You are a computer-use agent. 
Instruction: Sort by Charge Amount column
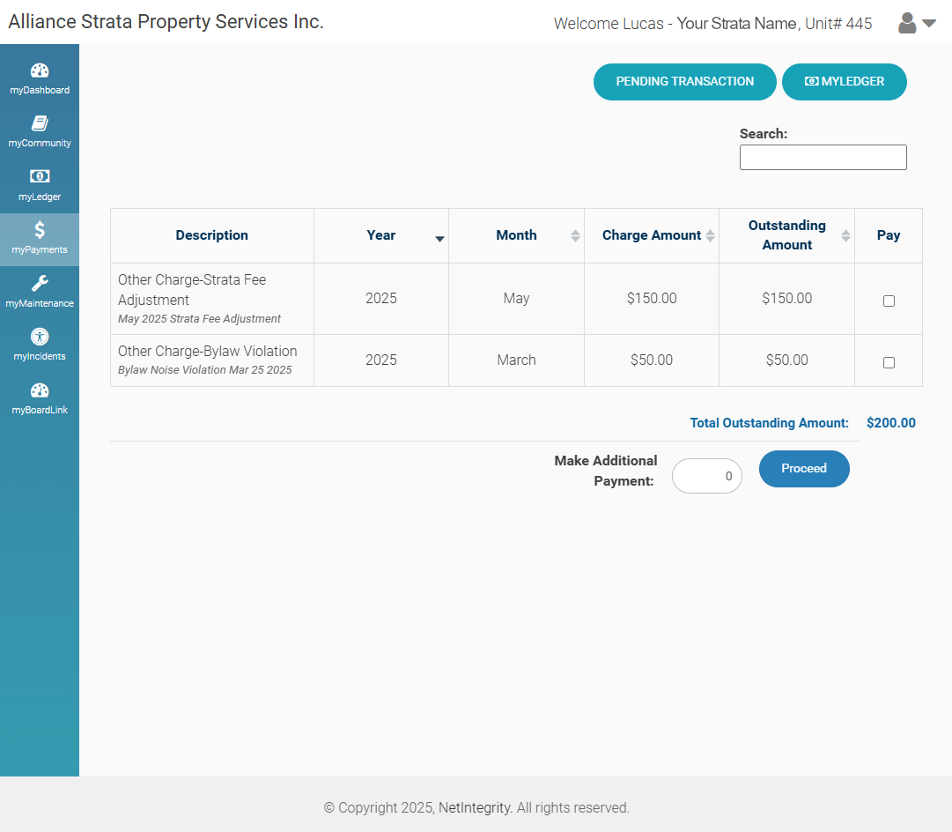coord(711,235)
